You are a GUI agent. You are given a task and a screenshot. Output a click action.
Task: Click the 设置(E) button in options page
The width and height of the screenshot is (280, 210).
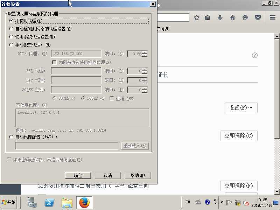click(241, 108)
